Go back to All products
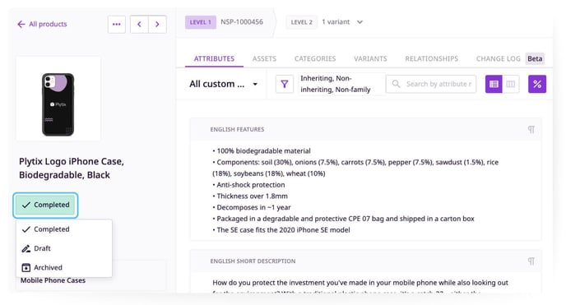The height and width of the screenshot is (305, 566). pyautogui.click(x=42, y=24)
